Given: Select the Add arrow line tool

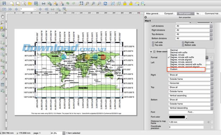Looking at the screenshot, I should click(3, 78).
